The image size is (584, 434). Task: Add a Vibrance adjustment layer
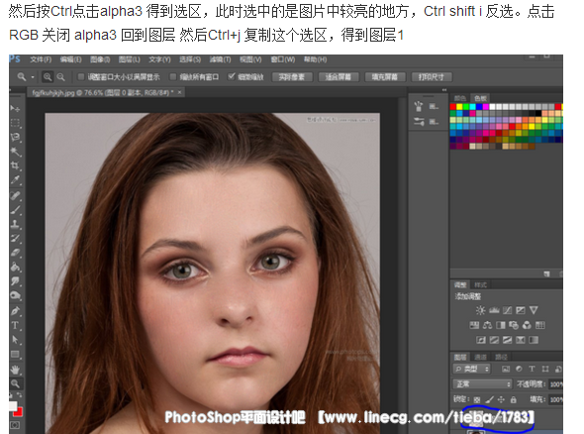[x=534, y=310]
